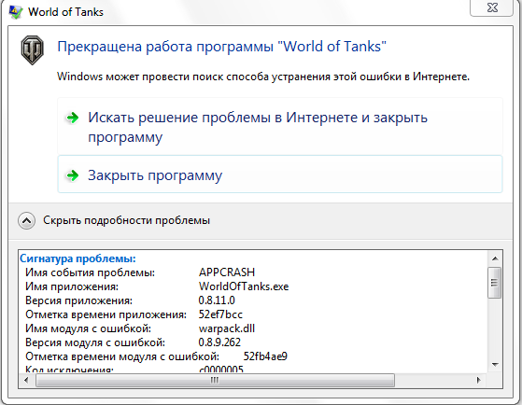Click "Скрыть подробности проблемы" label
This screenshot has height=405, width=522.
coord(126,220)
